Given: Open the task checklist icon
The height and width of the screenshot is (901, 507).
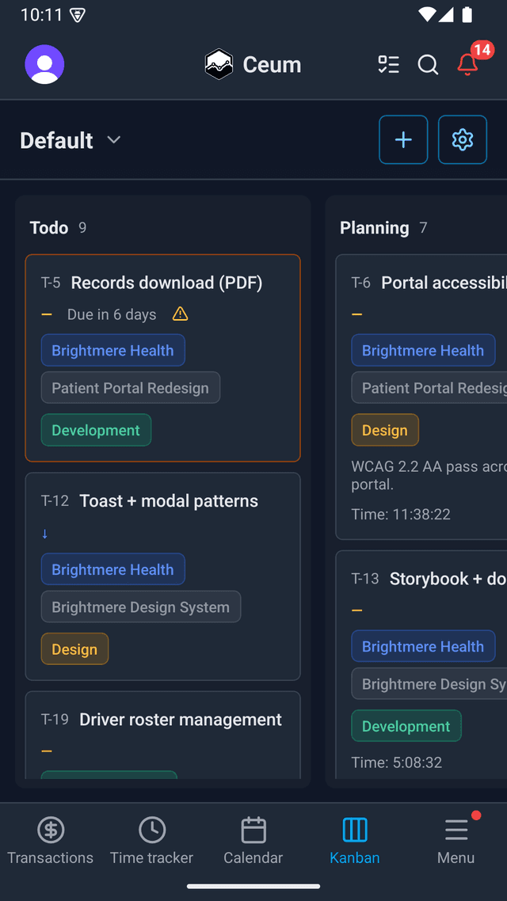Looking at the screenshot, I should [x=389, y=64].
